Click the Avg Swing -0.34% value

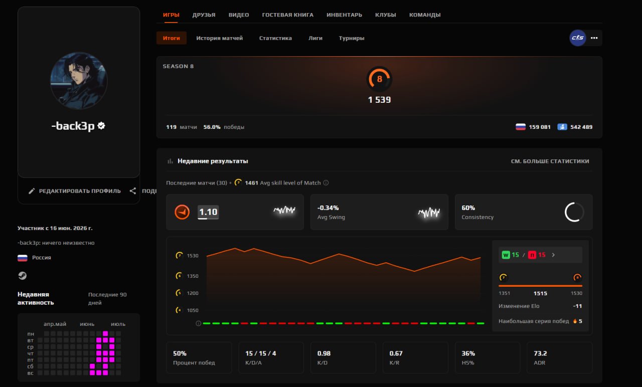pos(328,208)
